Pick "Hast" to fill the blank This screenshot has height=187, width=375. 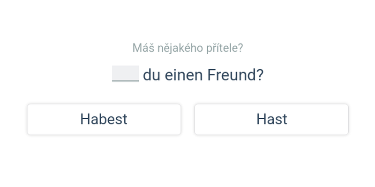[271, 119]
